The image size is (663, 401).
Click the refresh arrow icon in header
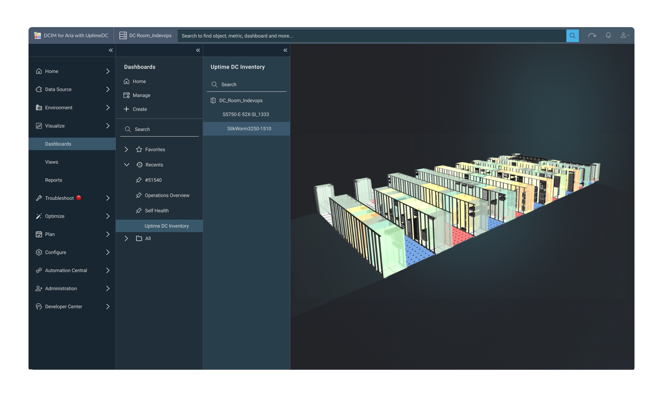click(592, 35)
